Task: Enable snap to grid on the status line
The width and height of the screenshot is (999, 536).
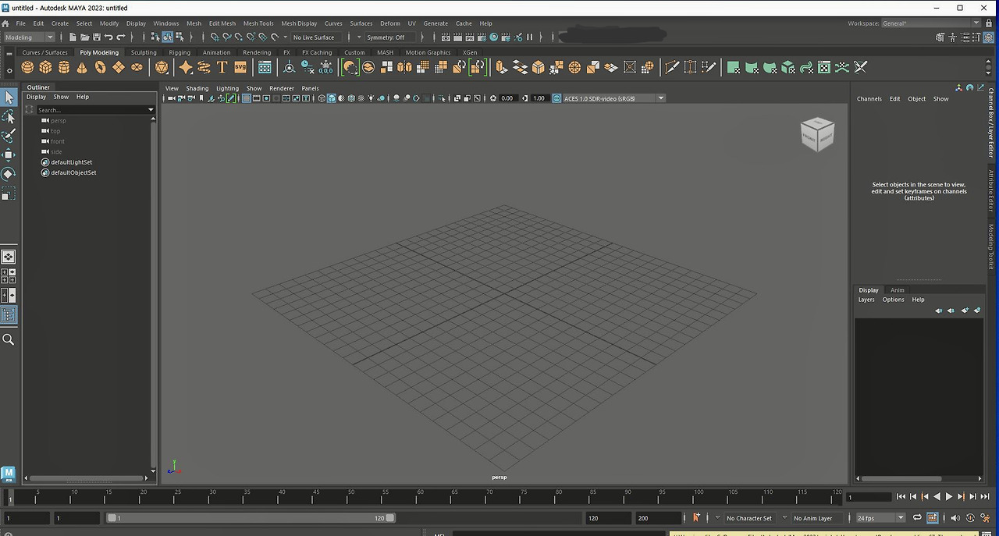Action: (215, 37)
